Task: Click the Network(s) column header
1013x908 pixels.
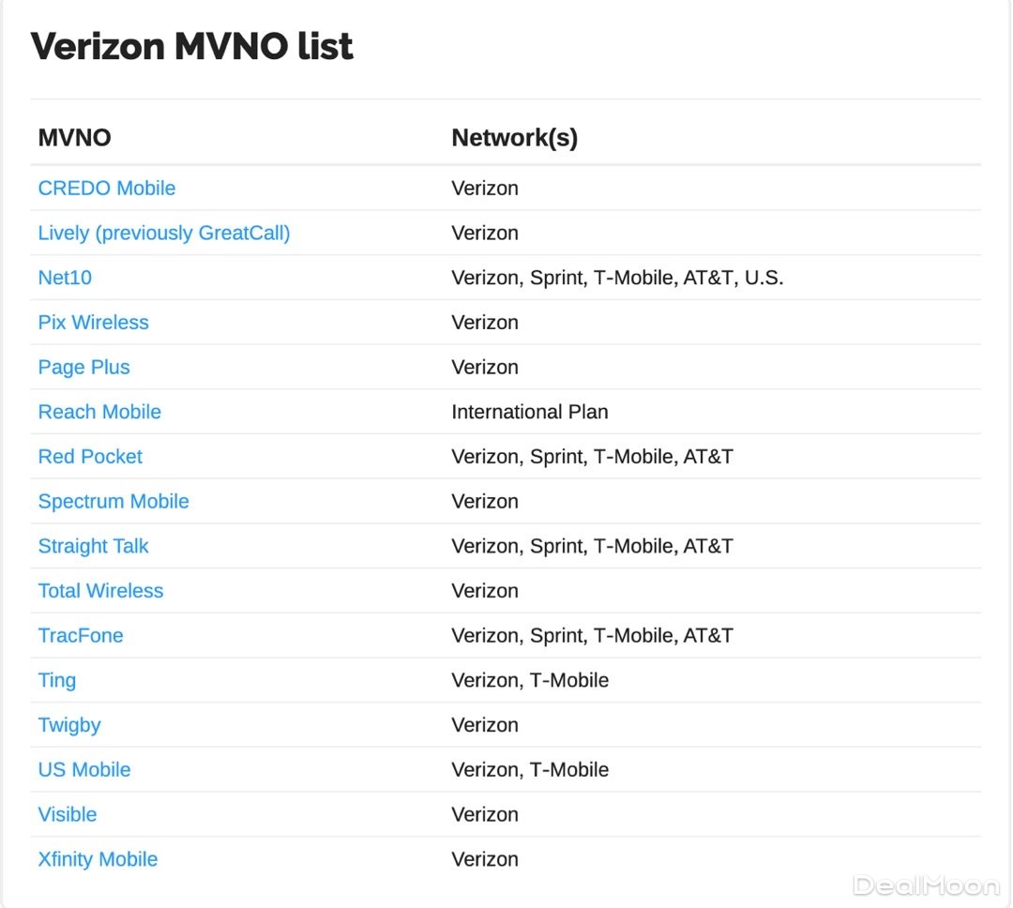Action: pos(514,138)
